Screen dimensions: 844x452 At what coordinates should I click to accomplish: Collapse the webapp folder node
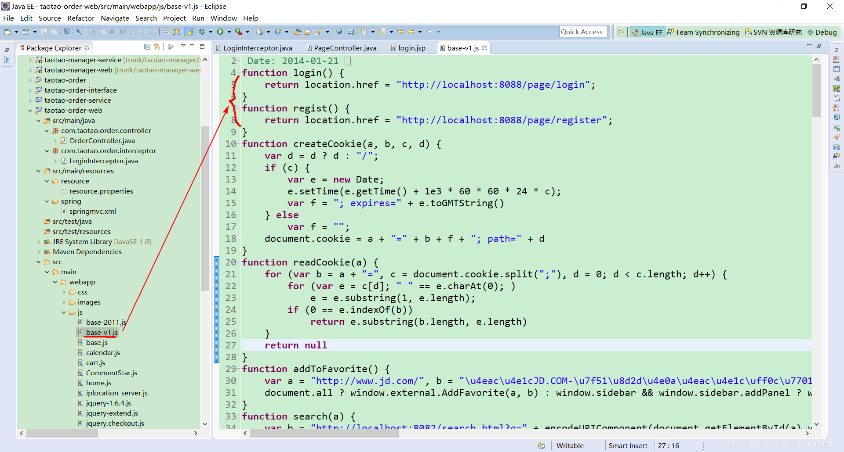55,282
